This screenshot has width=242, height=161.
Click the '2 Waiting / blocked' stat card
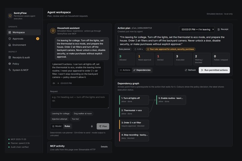coord(202,59)
